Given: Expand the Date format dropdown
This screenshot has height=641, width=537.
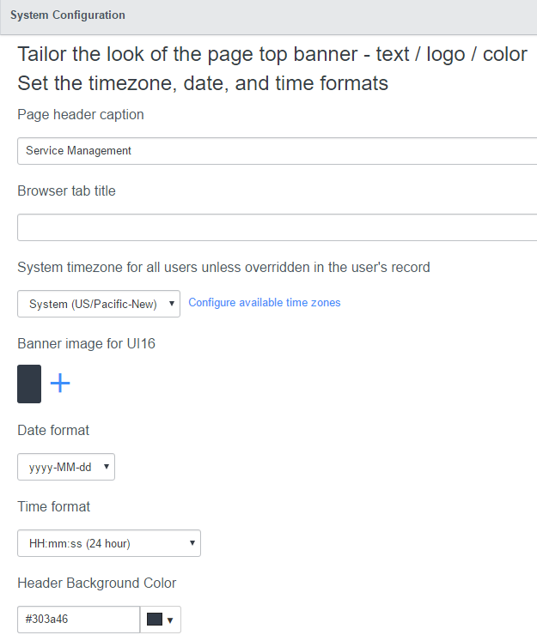Looking at the screenshot, I should (x=66, y=467).
